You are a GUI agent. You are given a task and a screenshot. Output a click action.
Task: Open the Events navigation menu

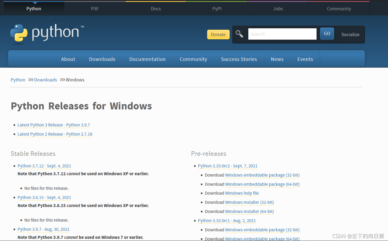click(305, 59)
